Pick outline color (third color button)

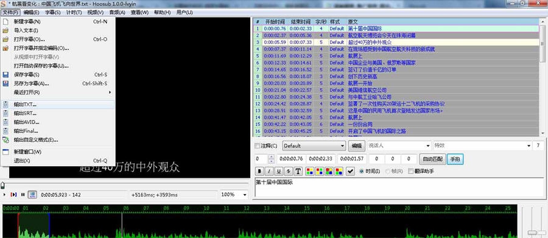point(329,171)
